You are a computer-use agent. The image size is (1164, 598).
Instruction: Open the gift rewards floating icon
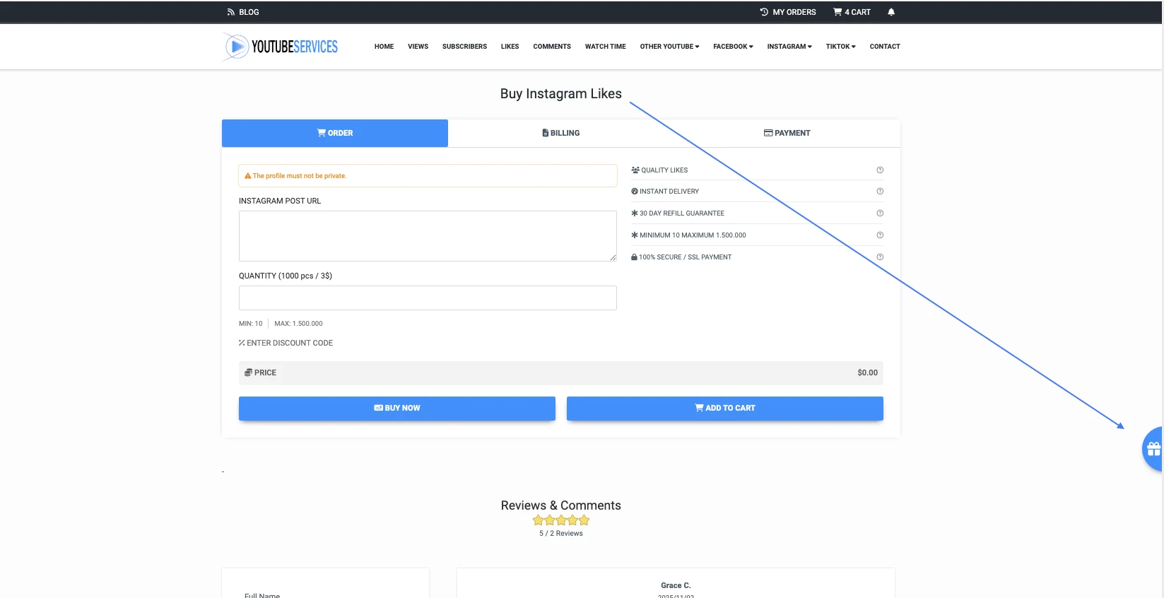(1153, 449)
